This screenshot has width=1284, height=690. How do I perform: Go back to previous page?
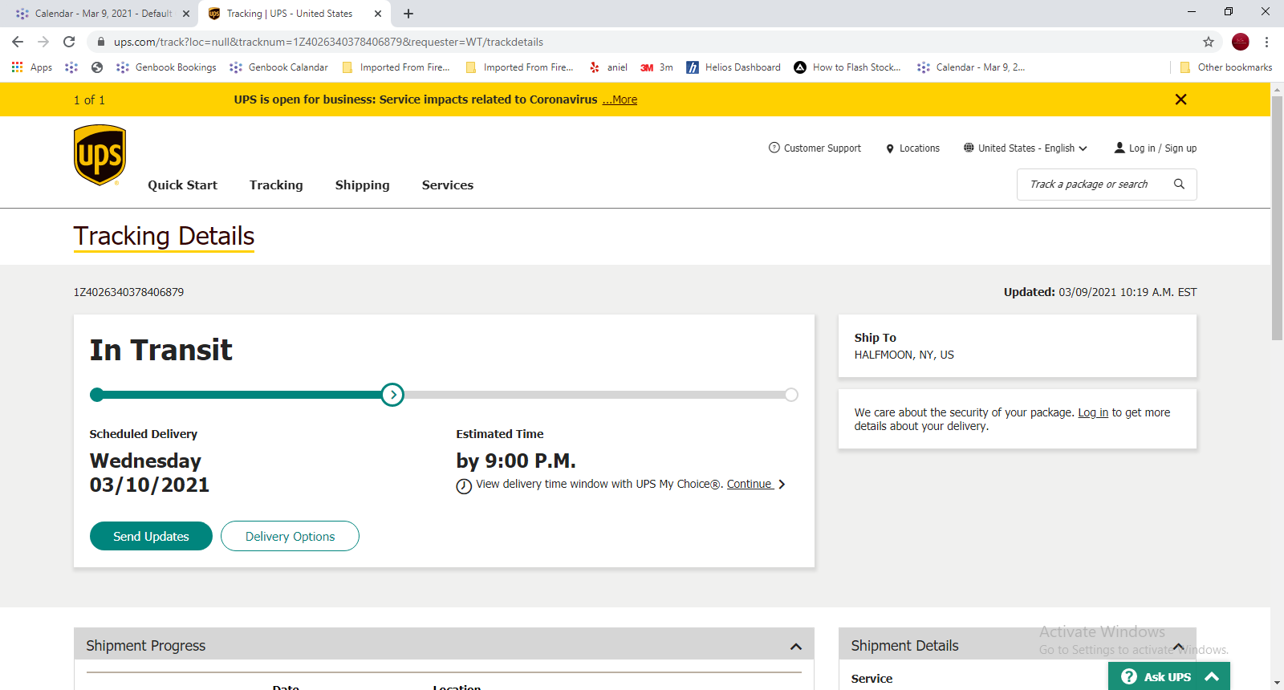point(18,42)
